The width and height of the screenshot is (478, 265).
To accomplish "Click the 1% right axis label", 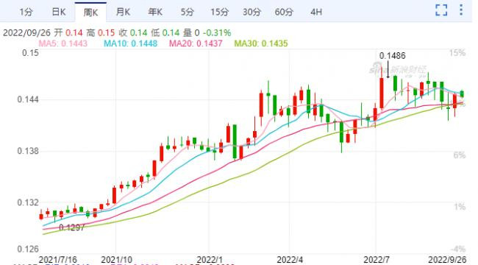I will coord(460,207).
